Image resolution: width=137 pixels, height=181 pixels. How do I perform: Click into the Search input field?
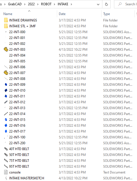coord(126,4)
